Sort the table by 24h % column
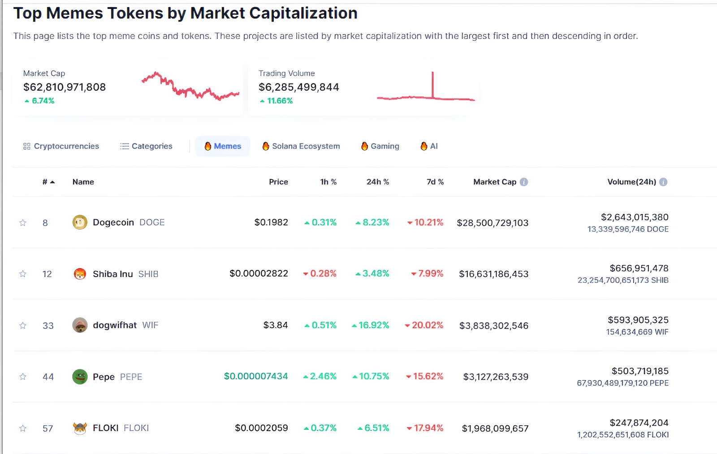The height and width of the screenshot is (454, 717). tap(377, 182)
